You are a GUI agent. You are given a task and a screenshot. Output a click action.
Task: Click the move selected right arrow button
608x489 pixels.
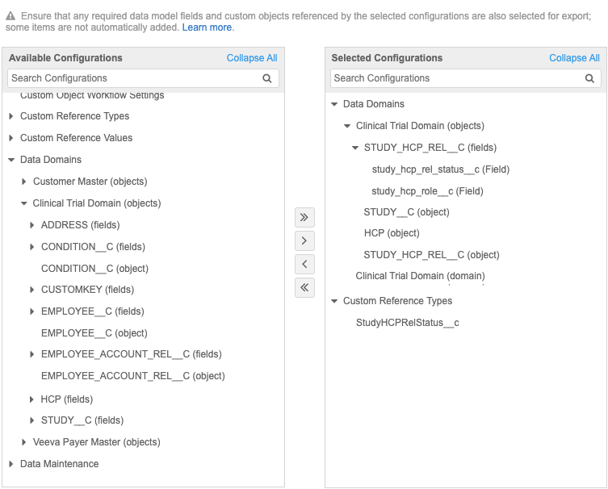pyautogui.click(x=304, y=241)
